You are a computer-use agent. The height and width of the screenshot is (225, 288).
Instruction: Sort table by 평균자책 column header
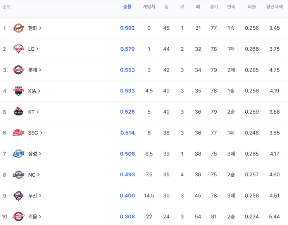(274, 7)
